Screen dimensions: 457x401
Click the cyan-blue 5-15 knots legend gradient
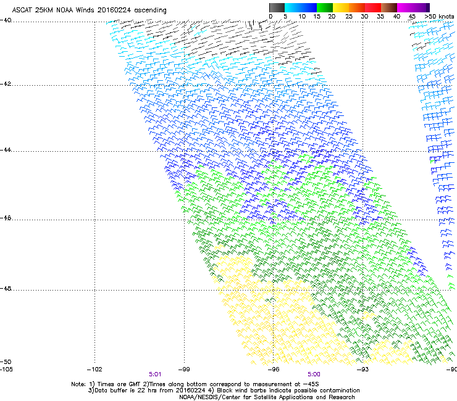pyautogui.click(x=301, y=7)
